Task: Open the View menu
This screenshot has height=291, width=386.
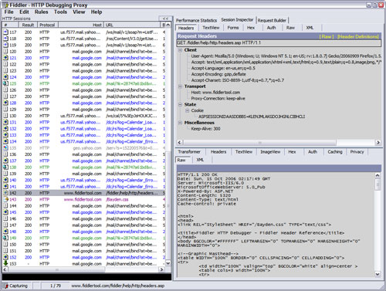Action: point(79,12)
